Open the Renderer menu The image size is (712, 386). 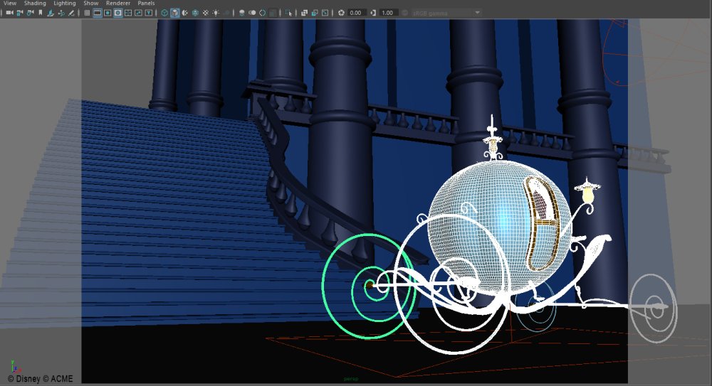point(118,3)
